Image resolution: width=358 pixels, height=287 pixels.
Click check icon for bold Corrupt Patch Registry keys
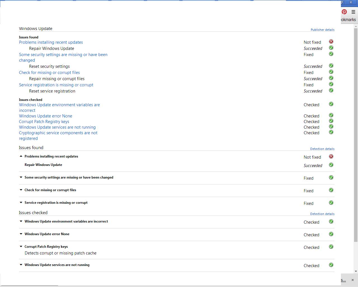click(x=331, y=247)
